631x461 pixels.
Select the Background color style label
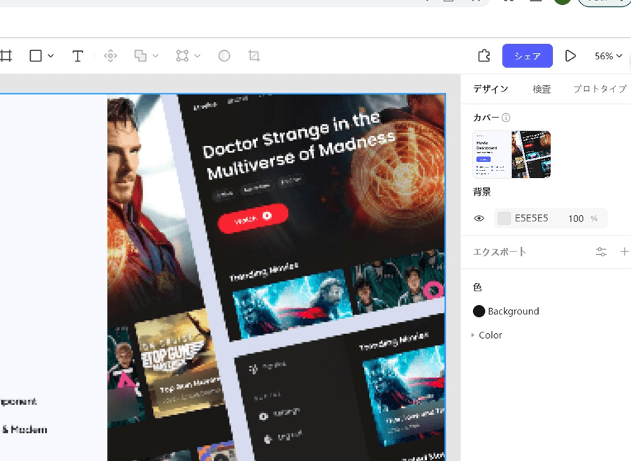(x=514, y=312)
